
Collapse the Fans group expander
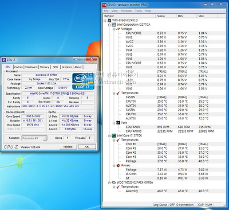[x=114, y=123]
